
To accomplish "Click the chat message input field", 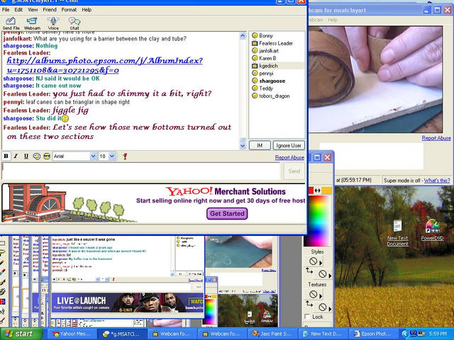I will click(x=141, y=171).
